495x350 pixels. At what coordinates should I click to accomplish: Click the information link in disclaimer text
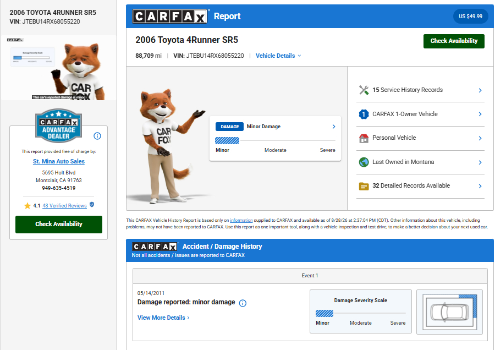tap(241, 220)
